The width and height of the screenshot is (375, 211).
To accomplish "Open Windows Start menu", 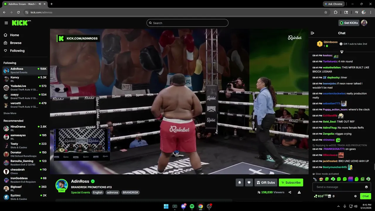I will (x=166, y=206).
